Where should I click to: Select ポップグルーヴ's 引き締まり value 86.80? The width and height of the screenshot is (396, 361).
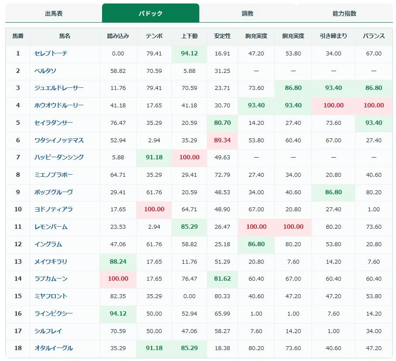[x=333, y=192]
